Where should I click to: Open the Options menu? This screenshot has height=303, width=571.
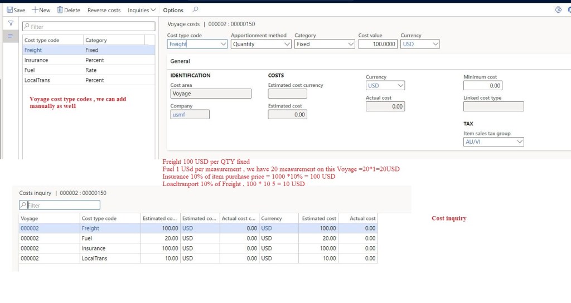point(173,10)
